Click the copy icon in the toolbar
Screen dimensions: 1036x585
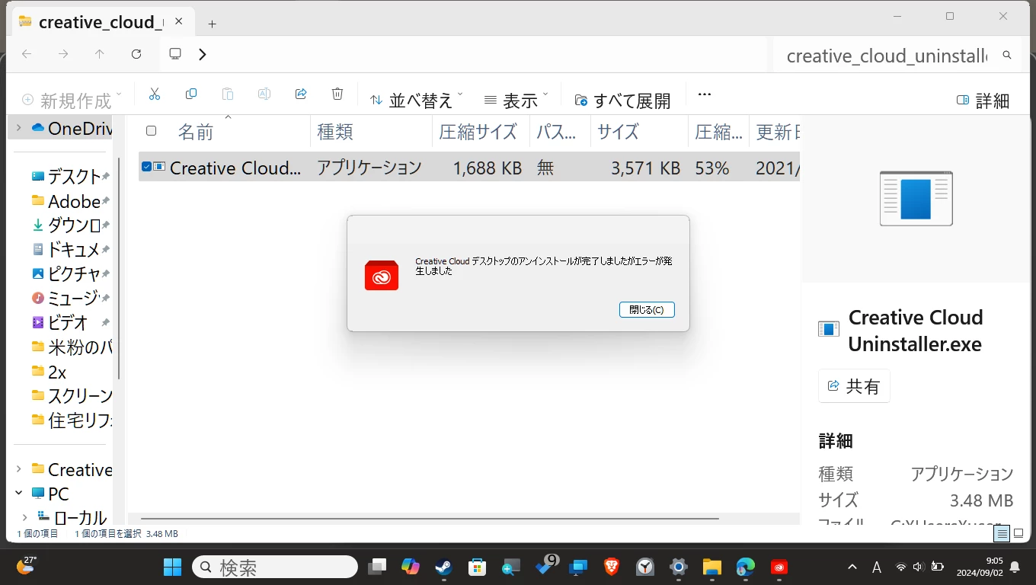tap(191, 94)
